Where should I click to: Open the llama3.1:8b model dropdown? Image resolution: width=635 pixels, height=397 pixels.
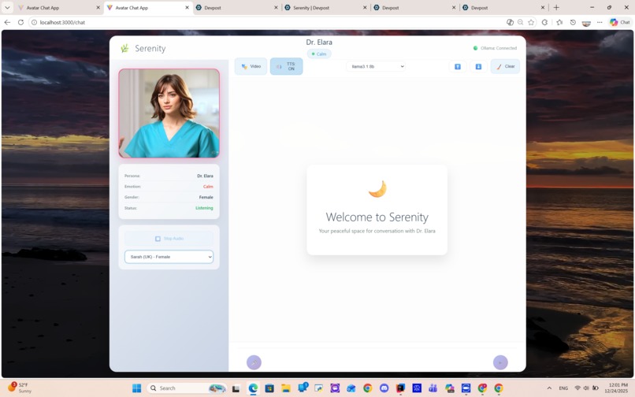coord(376,66)
